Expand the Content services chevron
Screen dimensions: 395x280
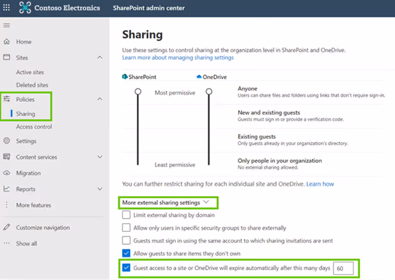point(100,157)
